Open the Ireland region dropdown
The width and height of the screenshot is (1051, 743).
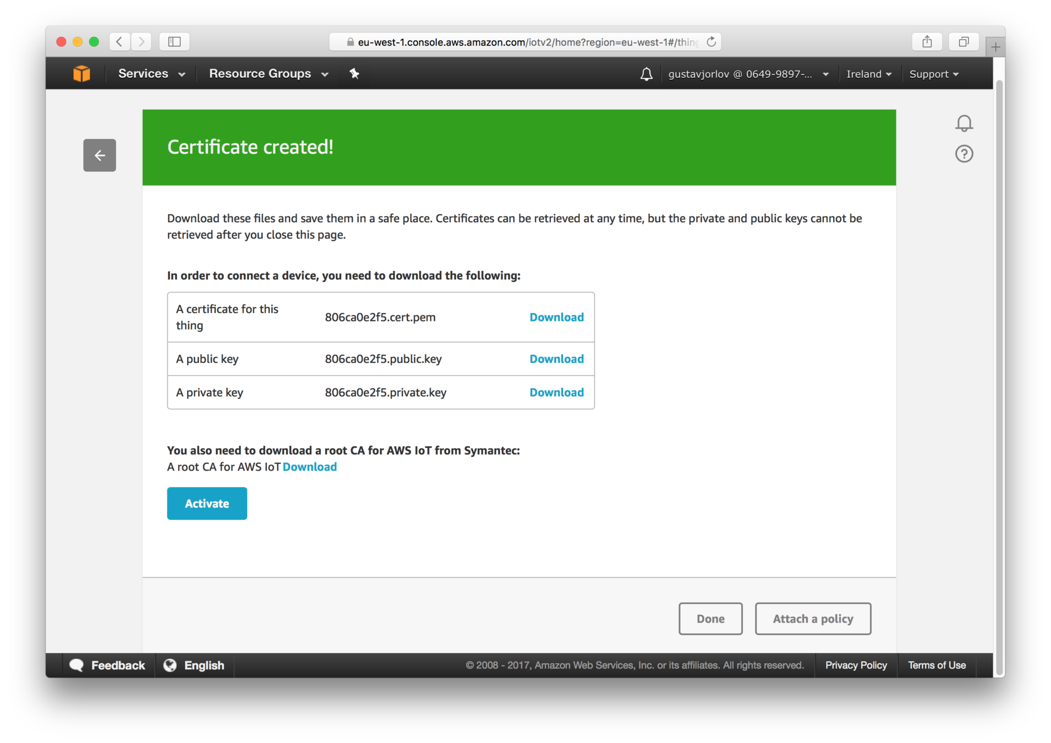pyautogui.click(x=869, y=74)
